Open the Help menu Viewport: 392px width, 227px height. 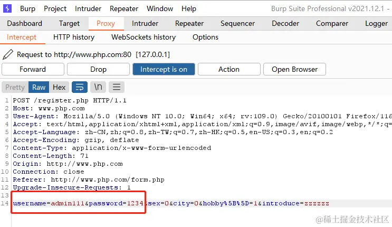[189, 8]
